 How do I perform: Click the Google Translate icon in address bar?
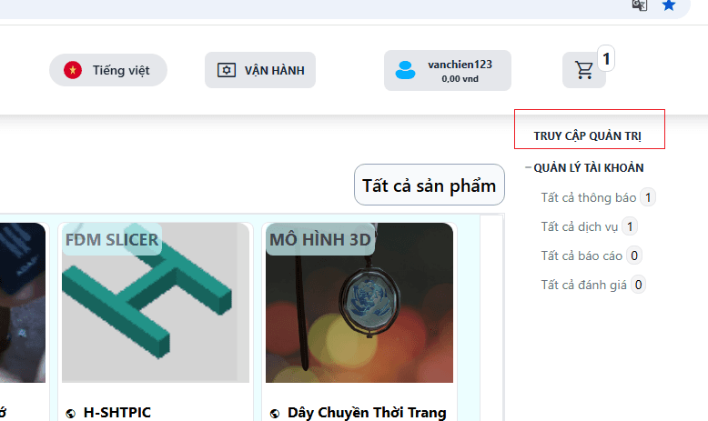pos(640,5)
